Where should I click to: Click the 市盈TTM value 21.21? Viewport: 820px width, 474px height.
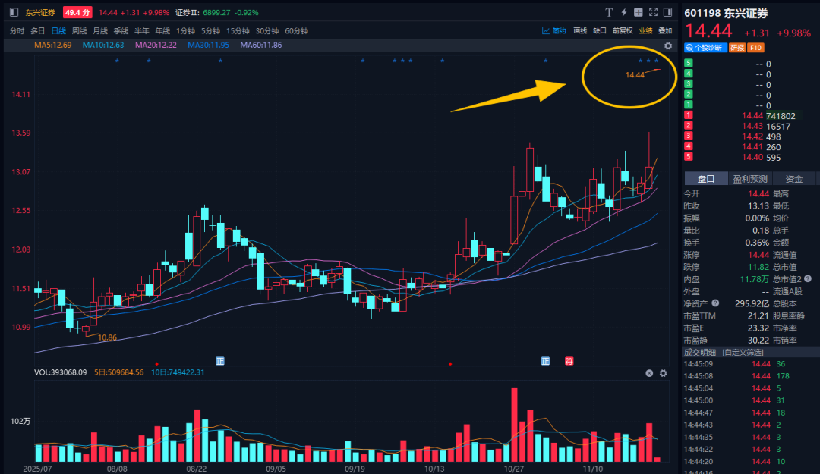[x=758, y=316]
